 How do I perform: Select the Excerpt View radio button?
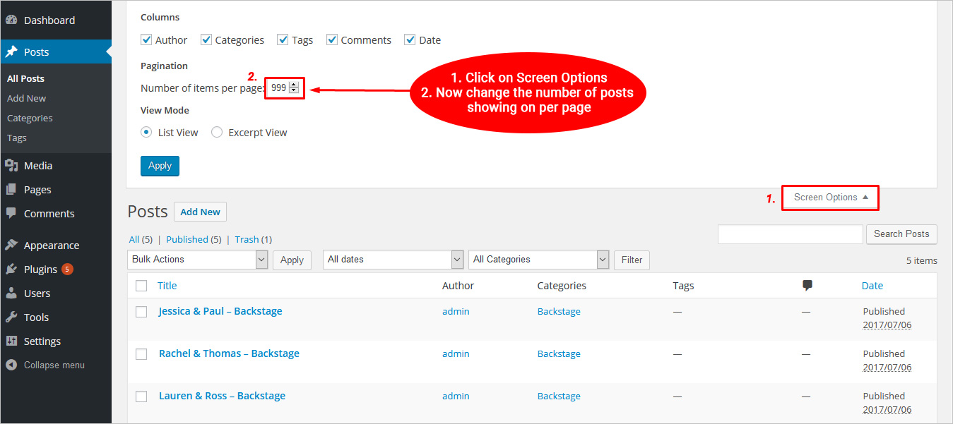[x=217, y=133]
